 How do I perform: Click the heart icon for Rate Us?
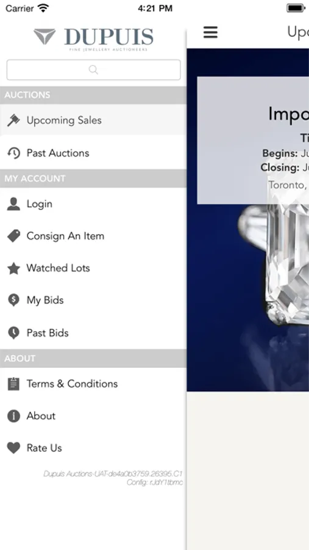pos(13,448)
